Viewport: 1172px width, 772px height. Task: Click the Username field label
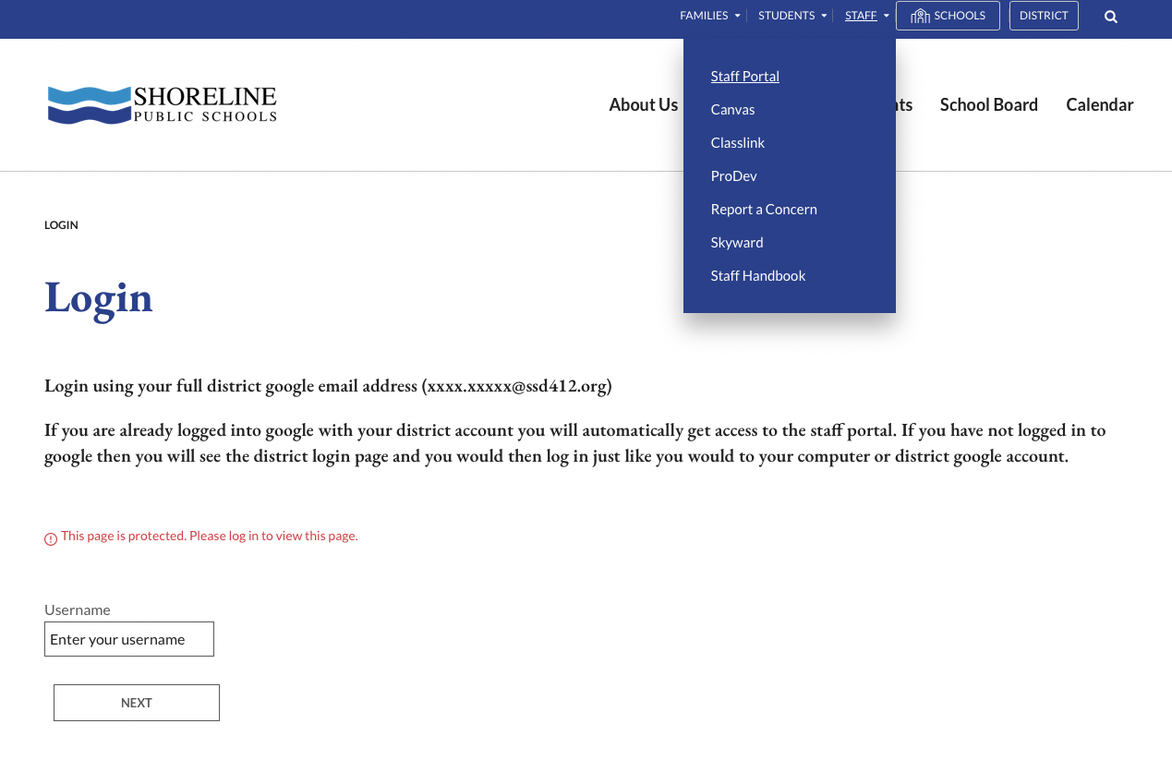[78, 609]
